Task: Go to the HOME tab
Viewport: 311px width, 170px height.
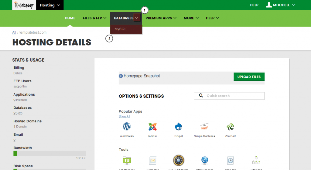Action: (70, 18)
